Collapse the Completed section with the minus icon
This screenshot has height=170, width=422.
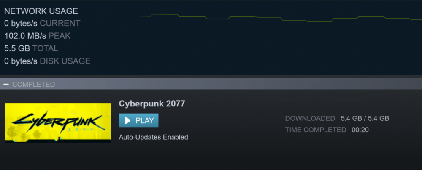tap(6, 85)
